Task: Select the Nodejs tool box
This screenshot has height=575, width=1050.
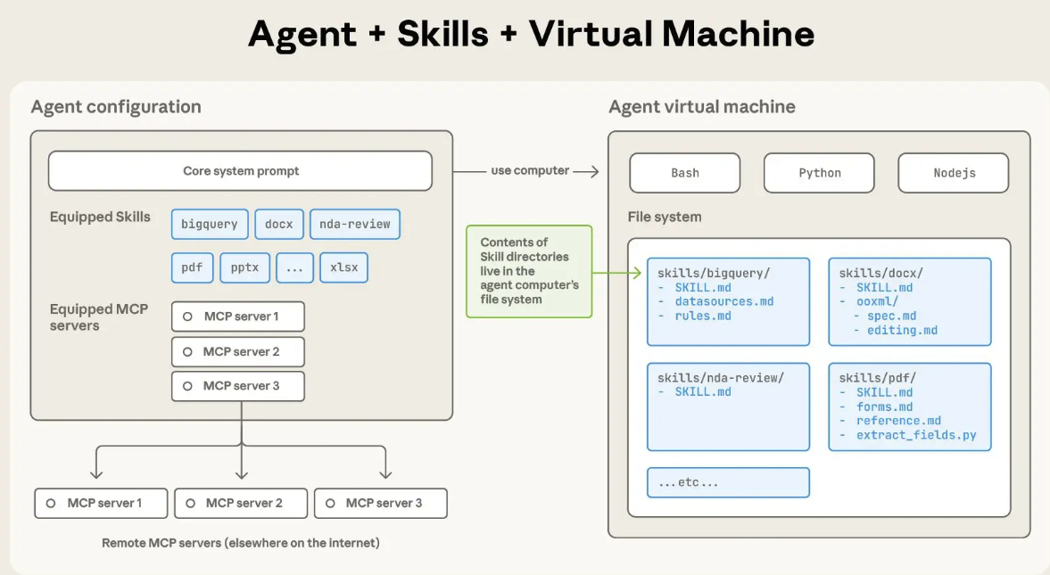Action: 953,173
